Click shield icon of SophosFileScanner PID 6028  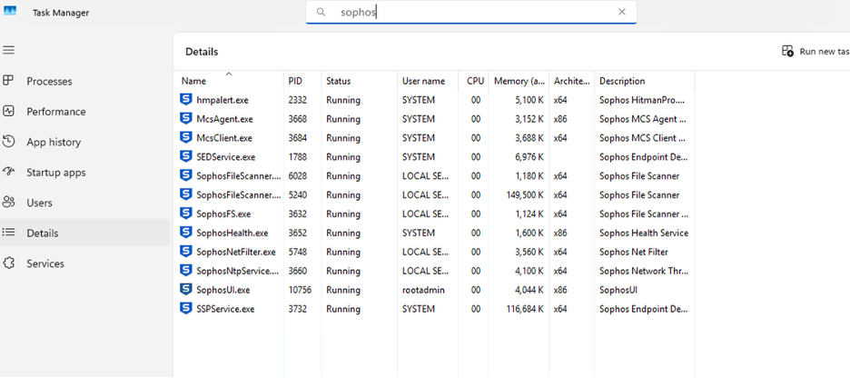click(x=186, y=175)
